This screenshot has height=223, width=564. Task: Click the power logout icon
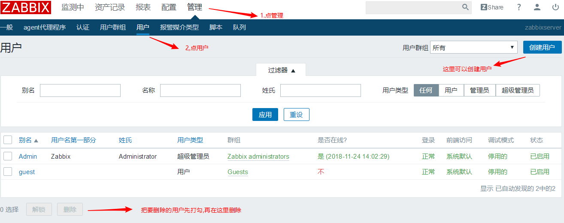pos(555,7)
